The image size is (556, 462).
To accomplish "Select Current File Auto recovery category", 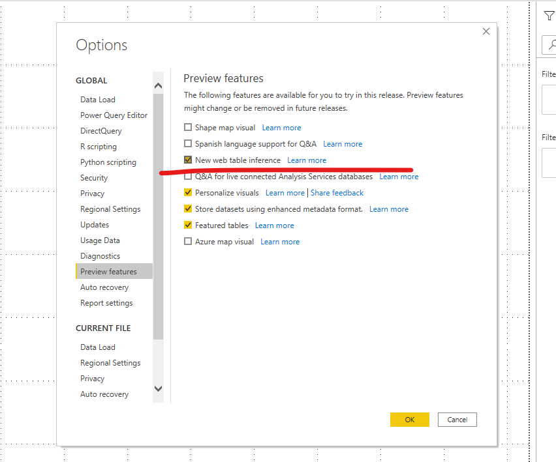I will 104,394.
